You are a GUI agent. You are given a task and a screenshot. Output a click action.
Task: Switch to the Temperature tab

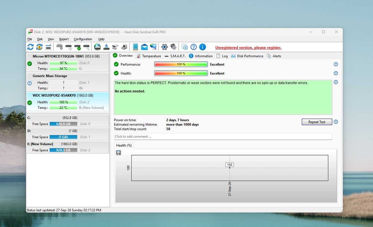(149, 56)
